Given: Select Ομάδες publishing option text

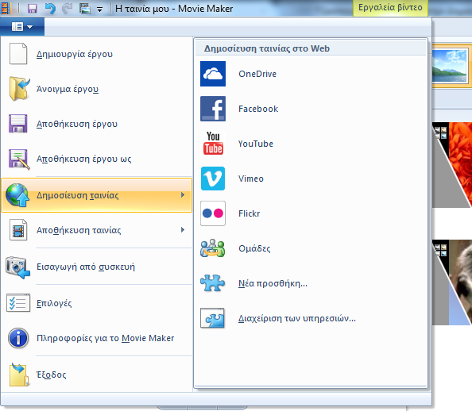Looking at the screenshot, I should 254,248.
